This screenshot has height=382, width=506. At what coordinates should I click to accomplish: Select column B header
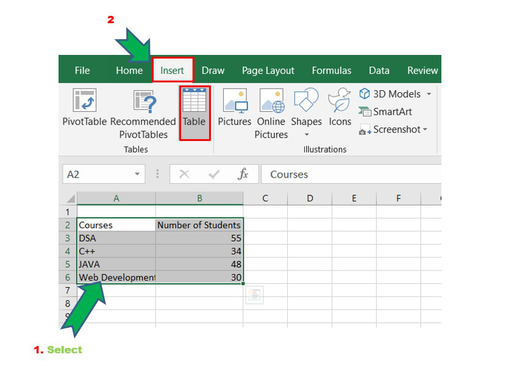tap(199, 198)
